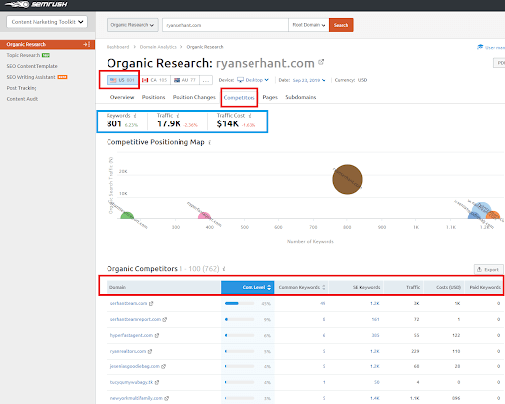Click info icon beside Competitive Positioning Map
This screenshot has width=505, height=404.
(210, 142)
